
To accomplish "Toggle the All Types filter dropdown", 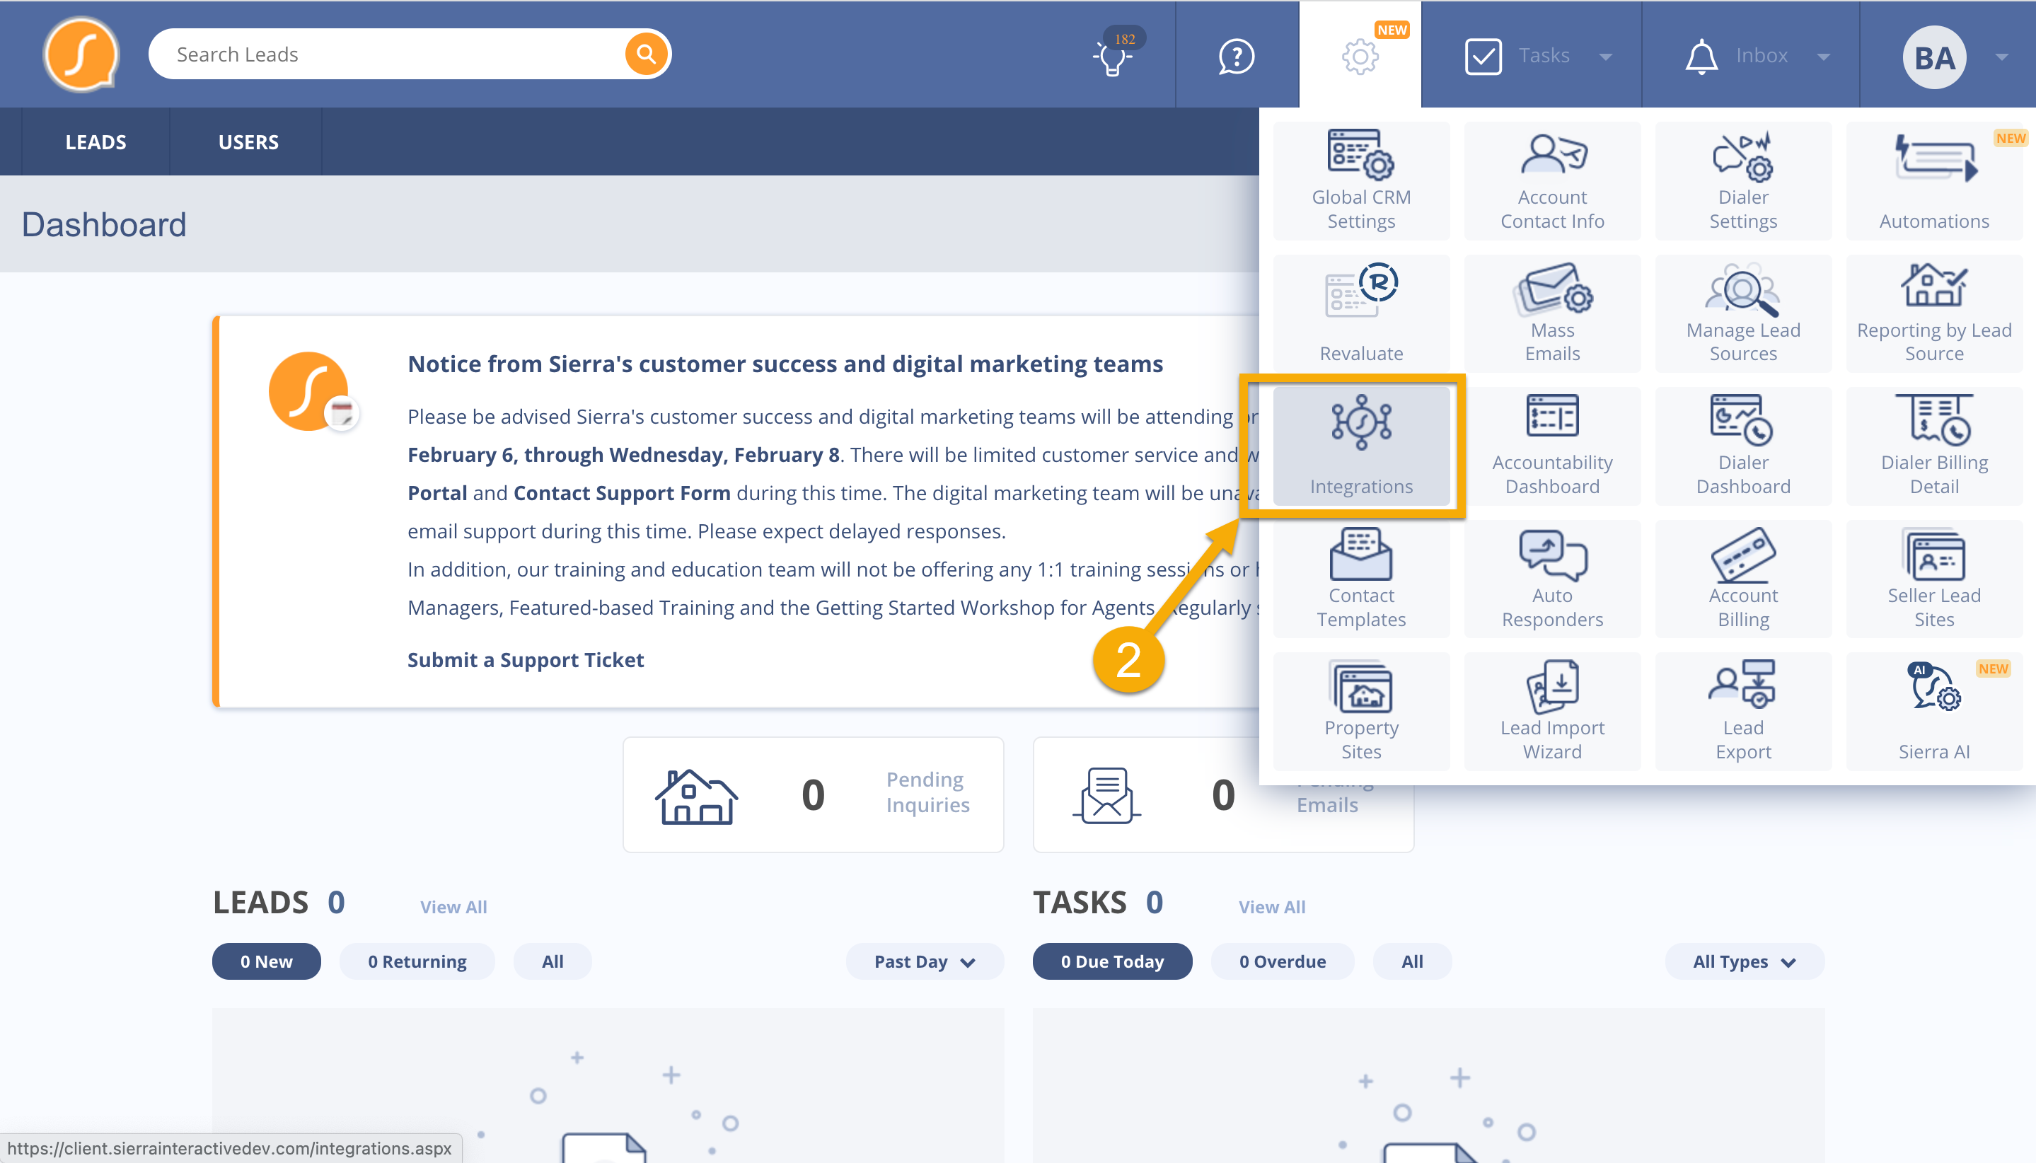I will click(1742, 961).
